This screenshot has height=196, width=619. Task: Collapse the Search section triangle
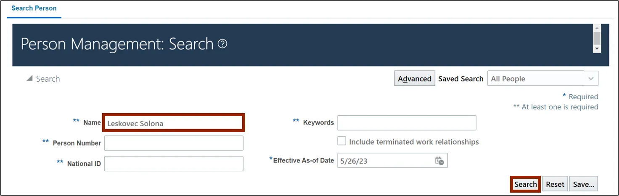click(29, 79)
